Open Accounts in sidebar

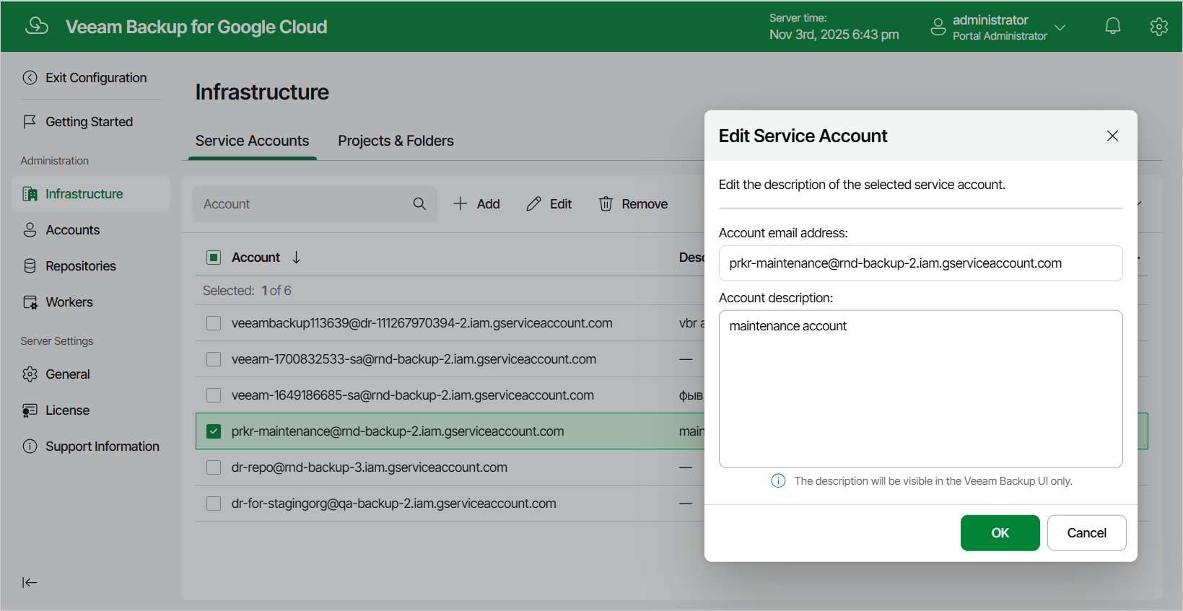pyautogui.click(x=73, y=230)
